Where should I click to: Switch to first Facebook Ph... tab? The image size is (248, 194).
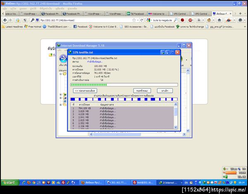pos(51,14)
